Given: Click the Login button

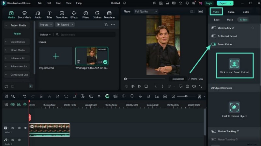Looking at the screenshot, I should (209, 3).
